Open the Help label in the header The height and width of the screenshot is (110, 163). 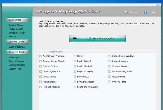(x=153, y=12)
